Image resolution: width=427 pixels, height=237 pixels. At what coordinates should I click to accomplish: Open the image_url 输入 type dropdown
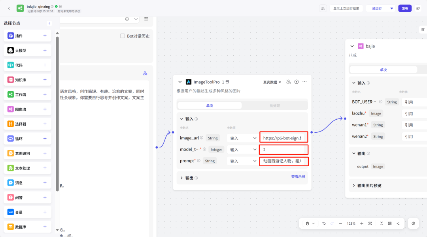click(242, 138)
